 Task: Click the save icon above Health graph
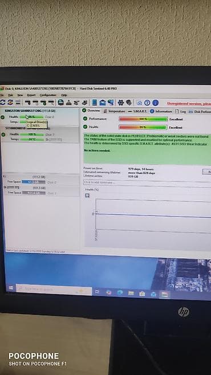point(87,195)
